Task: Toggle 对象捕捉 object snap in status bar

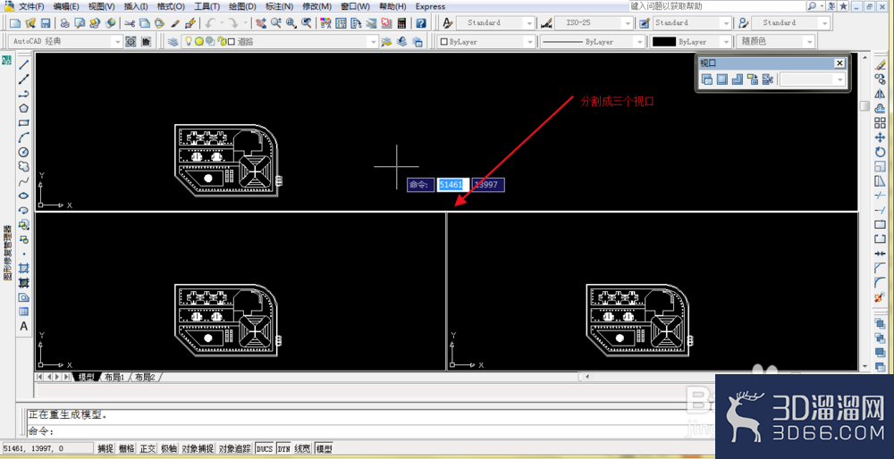Action: pyautogui.click(x=198, y=449)
